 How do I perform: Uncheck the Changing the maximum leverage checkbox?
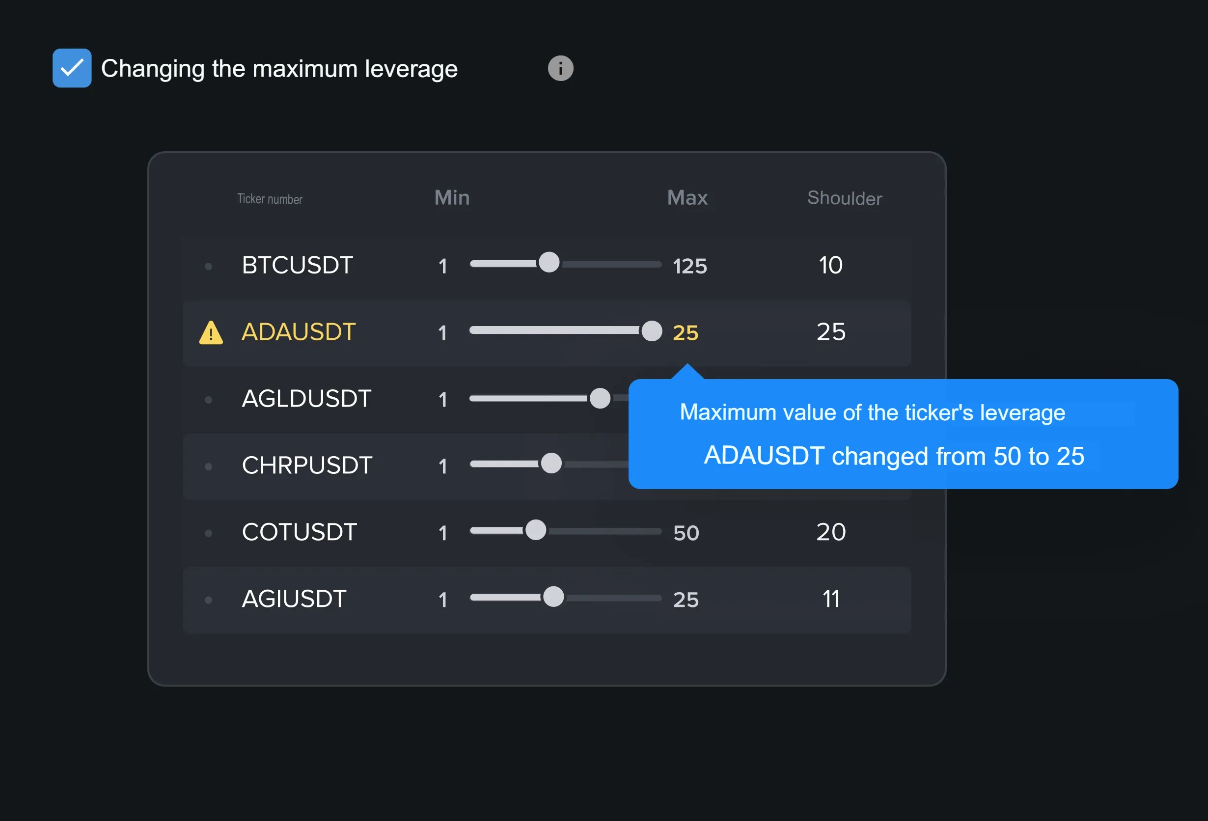pyautogui.click(x=72, y=68)
